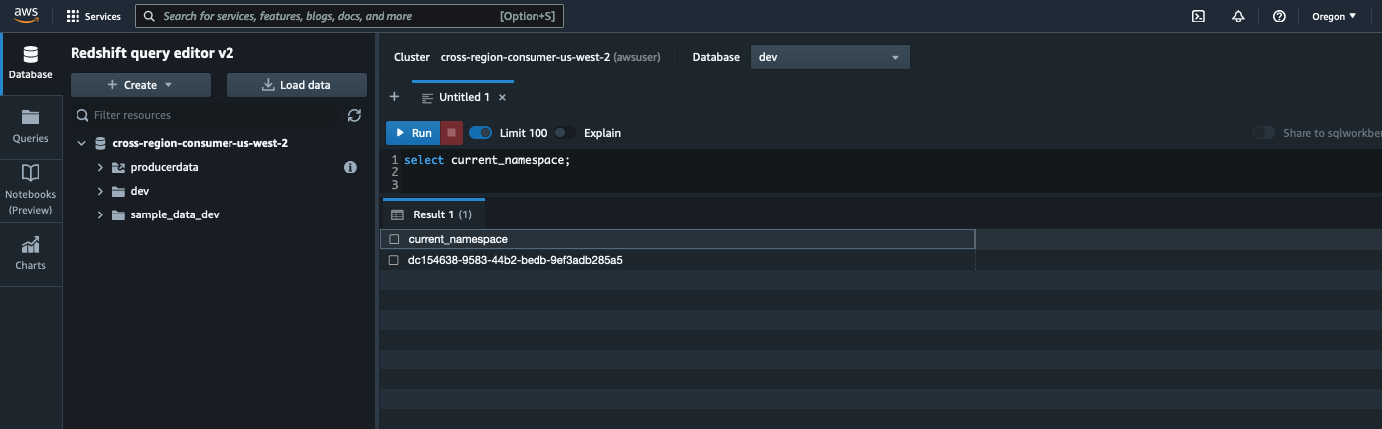Click the select current_namespace query line
Viewport: 1382px width, 429px height.
click(487, 160)
